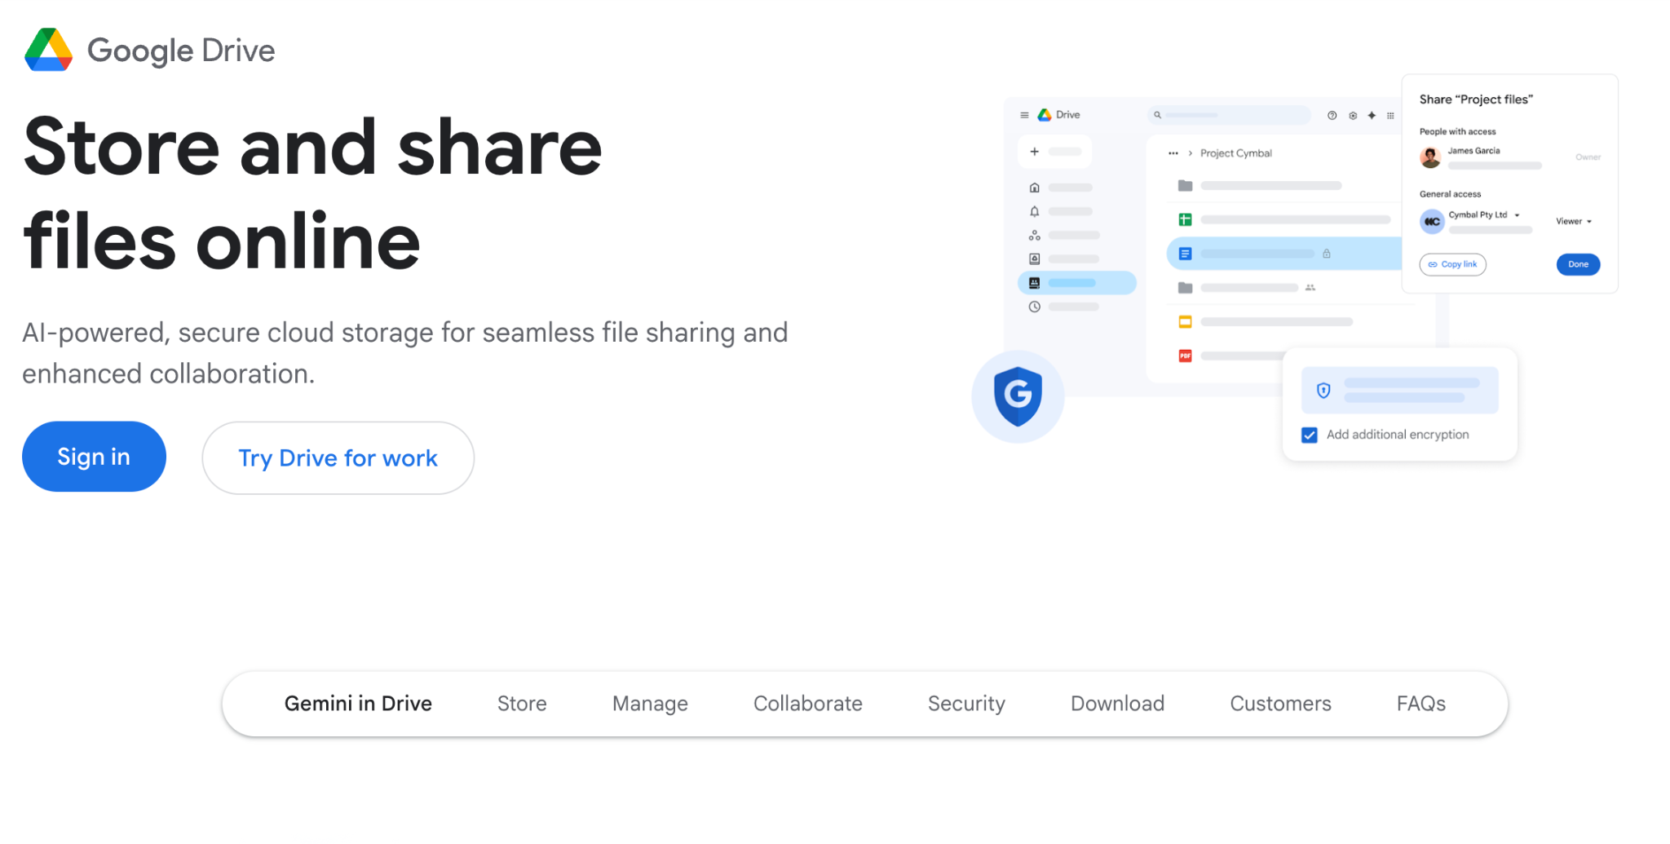Open the settings gear icon in the mockup

(1353, 115)
